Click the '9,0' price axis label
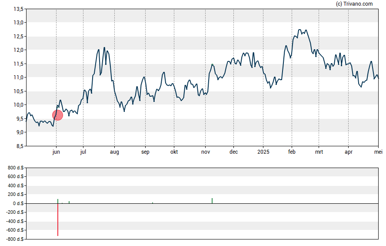 20,132
